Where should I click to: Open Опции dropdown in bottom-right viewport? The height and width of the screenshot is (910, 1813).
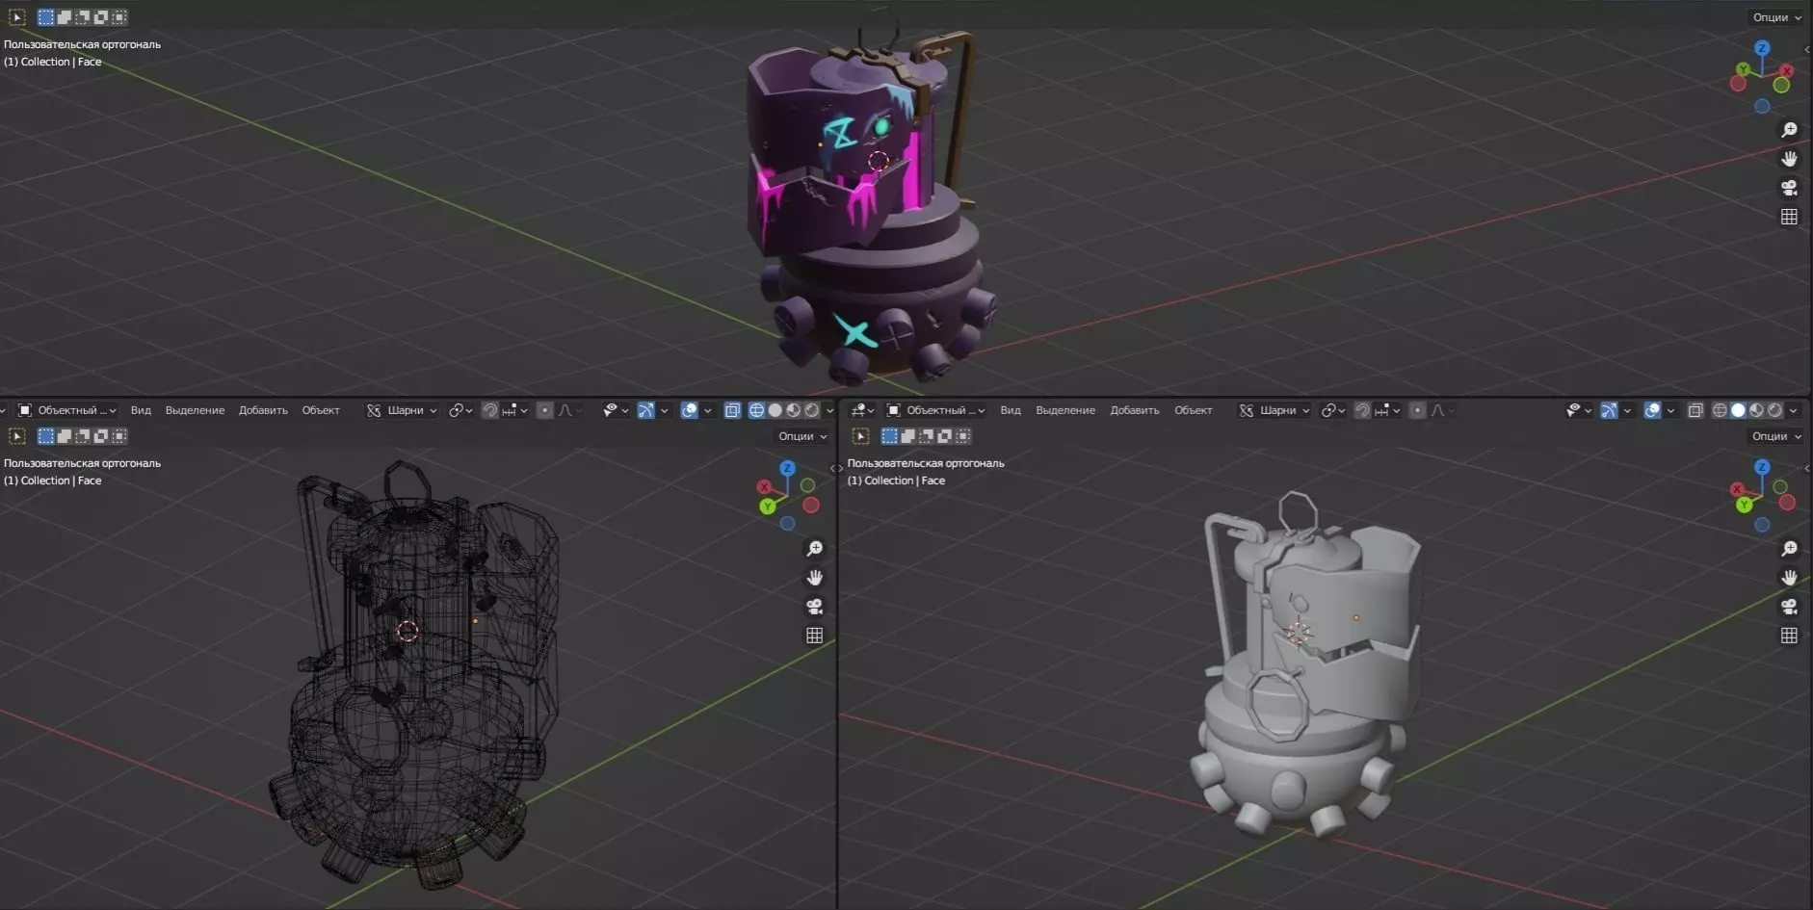pos(1777,436)
